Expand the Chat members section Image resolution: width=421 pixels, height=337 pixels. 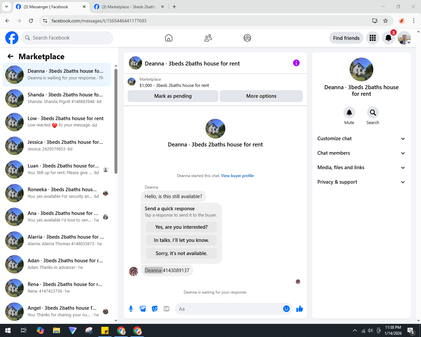tap(361, 153)
